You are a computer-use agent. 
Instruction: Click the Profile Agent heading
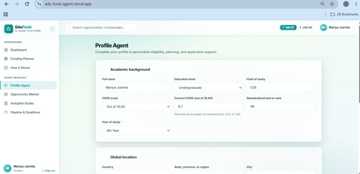[x=112, y=45]
